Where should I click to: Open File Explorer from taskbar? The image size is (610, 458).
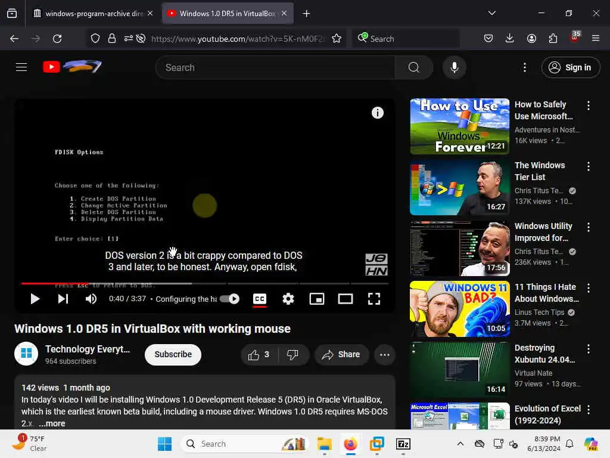pos(324,444)
